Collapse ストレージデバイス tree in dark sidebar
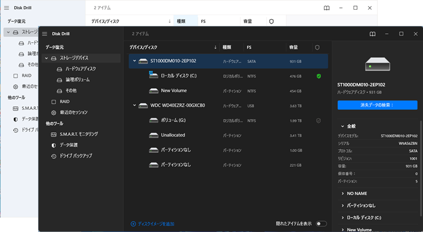The width and height of the screenshot is (423, 232). [47, 58]
